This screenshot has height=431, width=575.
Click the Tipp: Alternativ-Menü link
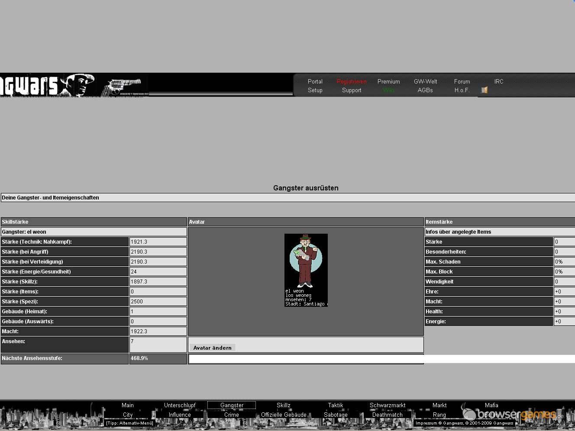point(129,423)
